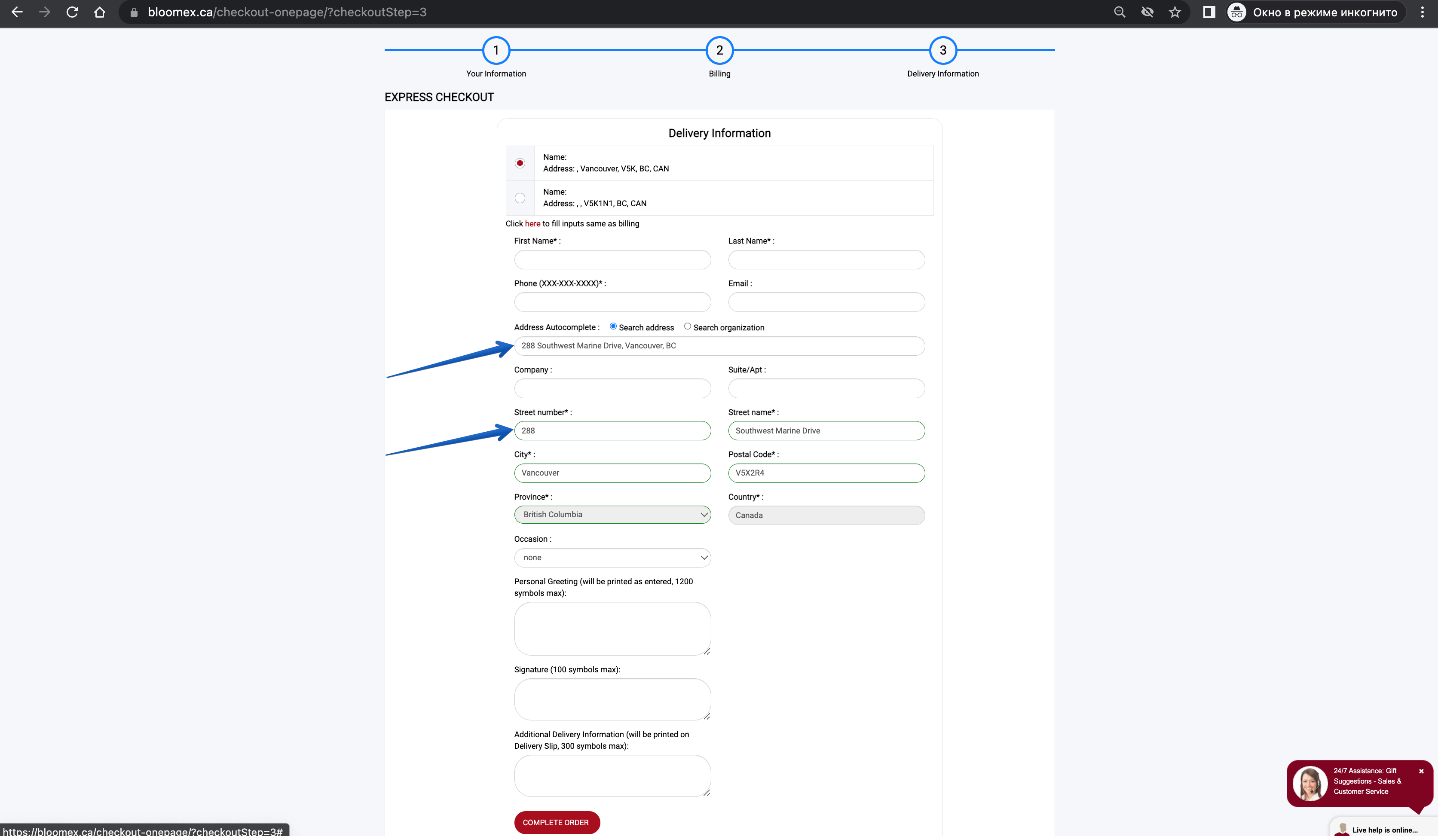This screenshot has height=836, width=1438.
Task: Focus the Email field
Action: point(826,302)
